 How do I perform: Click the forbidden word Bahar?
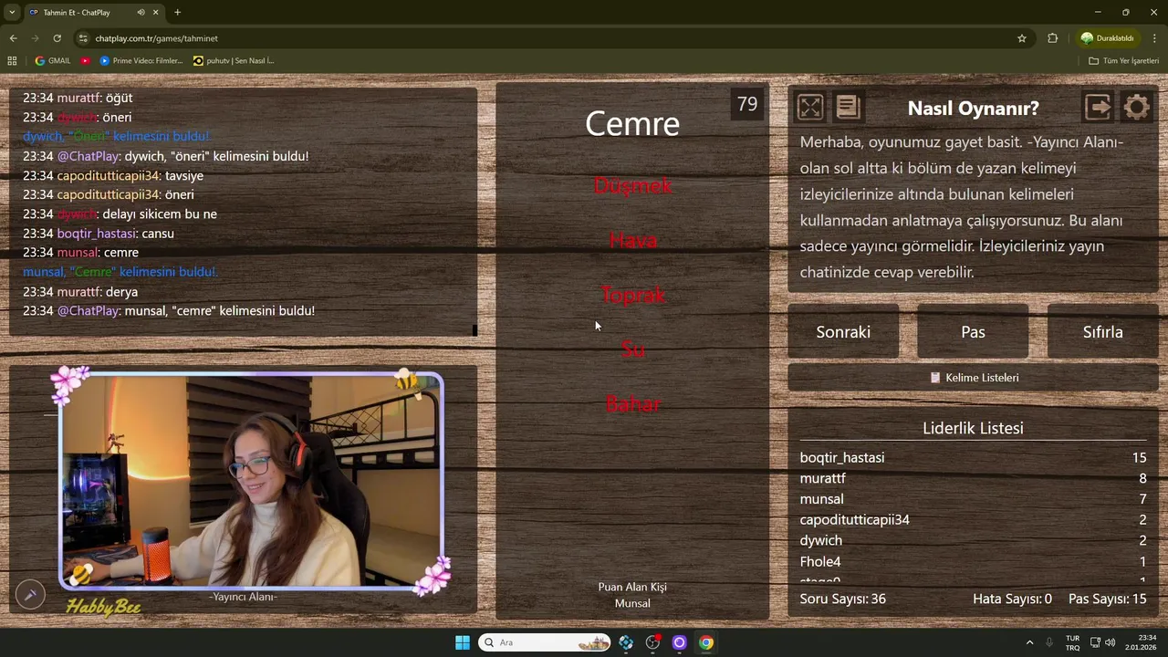point(632,403)
